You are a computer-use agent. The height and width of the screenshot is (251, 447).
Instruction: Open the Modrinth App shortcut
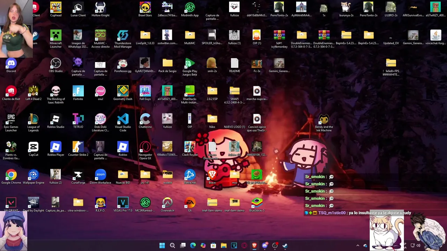190,9
